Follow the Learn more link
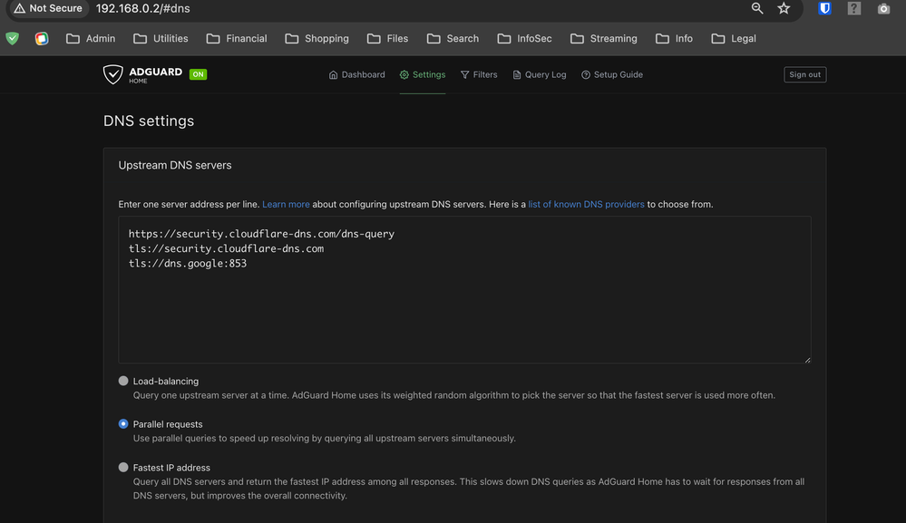The width and height of the screenshot is (906, 523). (x=286, y=204)
